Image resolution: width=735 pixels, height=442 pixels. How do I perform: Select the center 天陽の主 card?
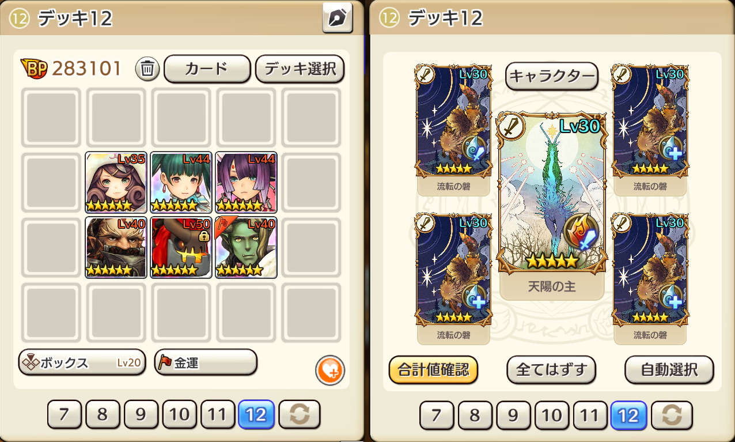coord(552,206)
